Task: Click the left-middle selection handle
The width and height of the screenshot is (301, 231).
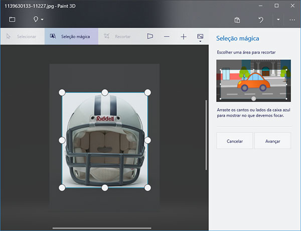Action: point(62,140)
